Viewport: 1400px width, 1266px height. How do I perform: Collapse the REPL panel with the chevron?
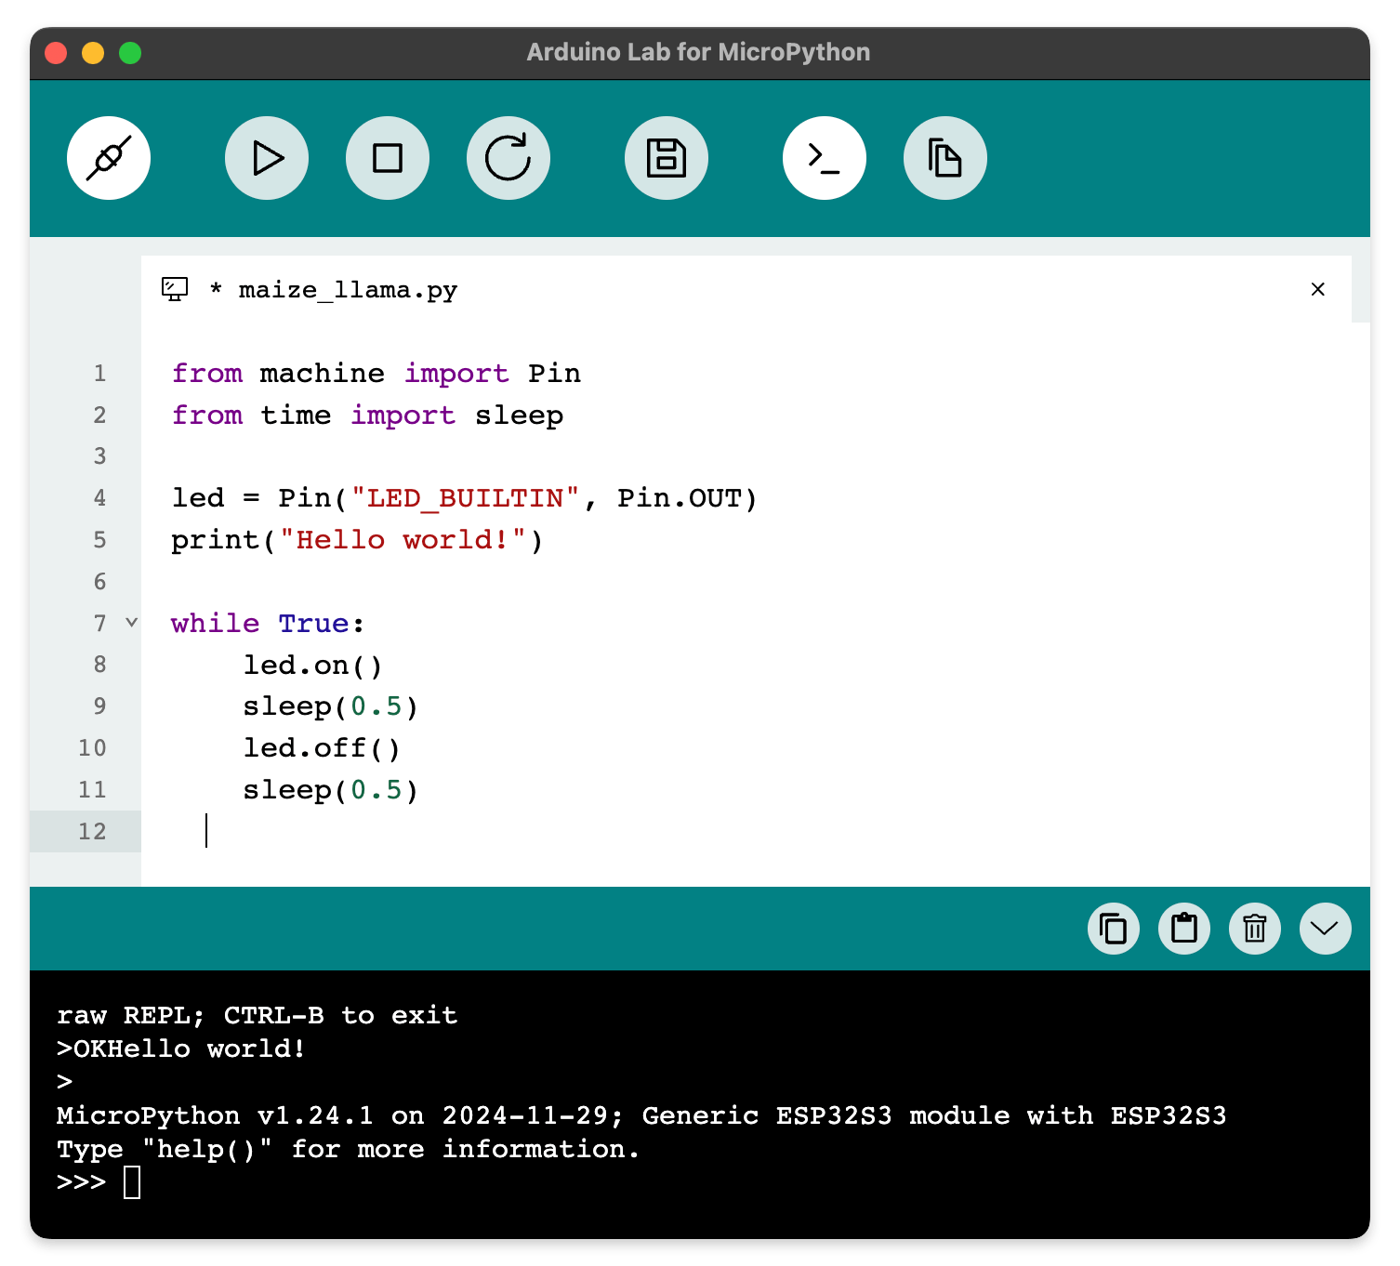click(1324, 928)
